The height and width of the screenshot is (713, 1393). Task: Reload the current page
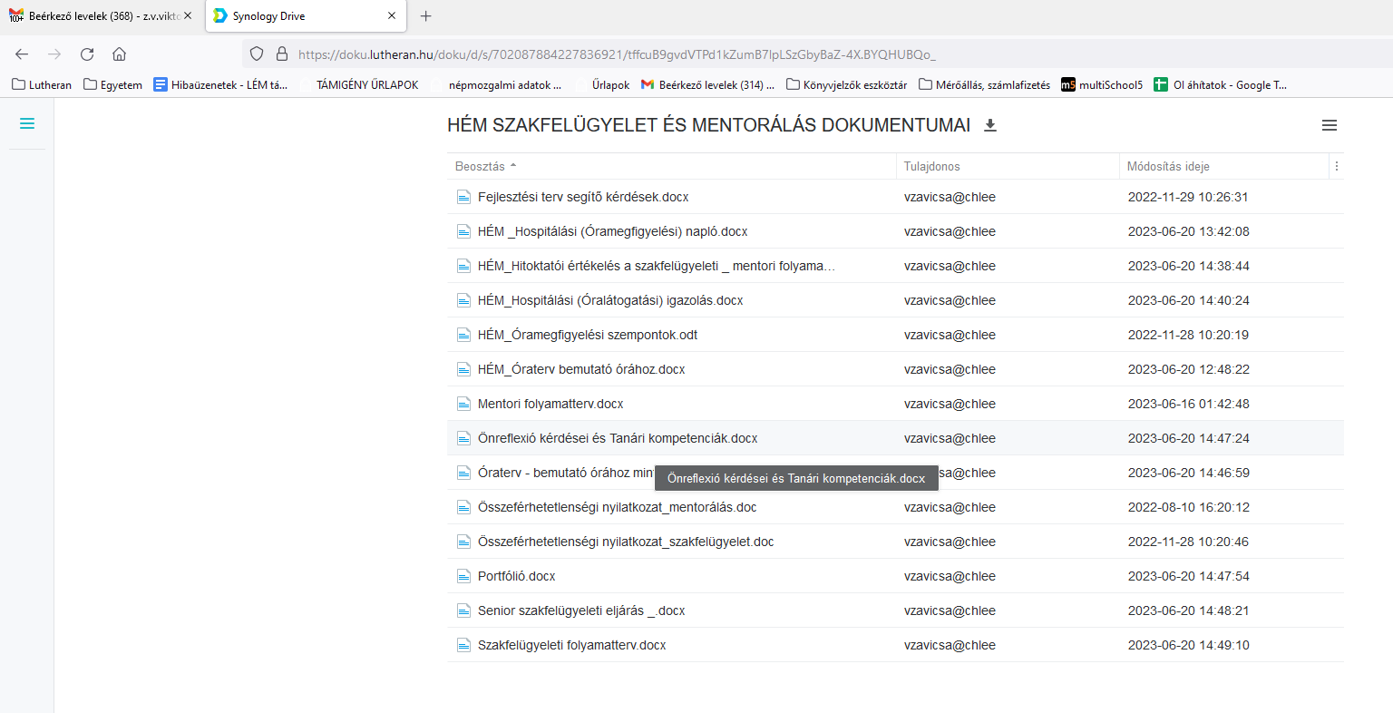87,54
